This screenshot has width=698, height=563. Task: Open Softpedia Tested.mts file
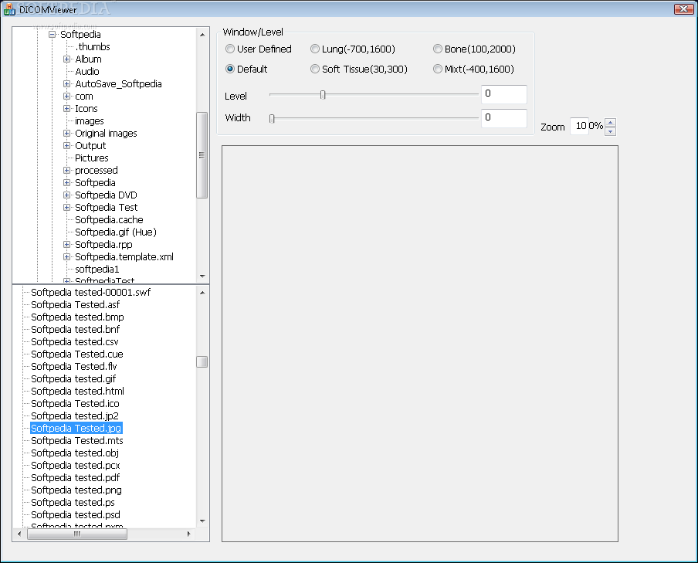77,440
